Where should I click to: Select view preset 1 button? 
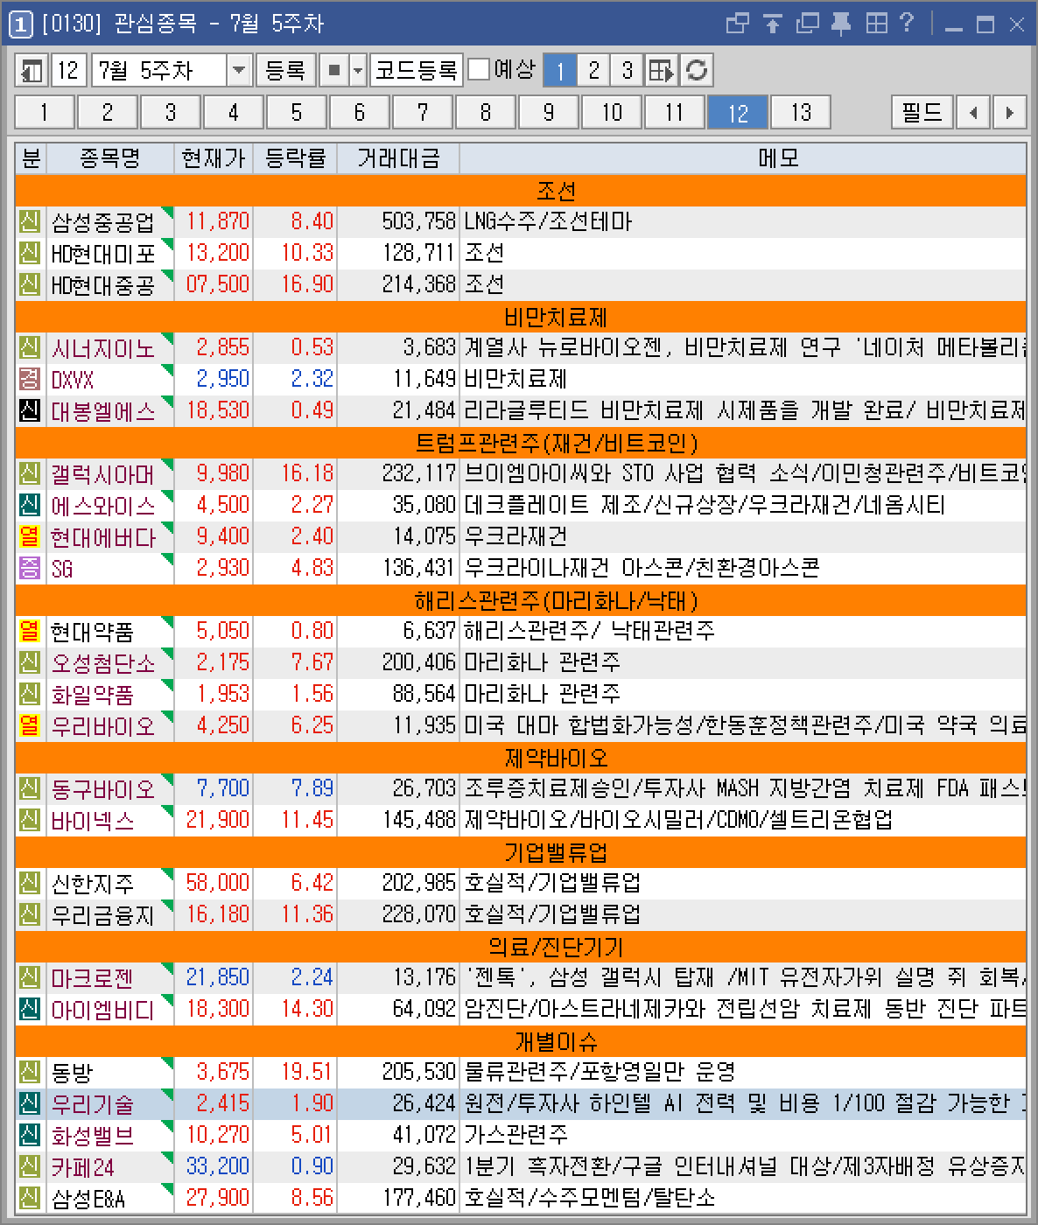pyautogui.click(x=560, y=71)
